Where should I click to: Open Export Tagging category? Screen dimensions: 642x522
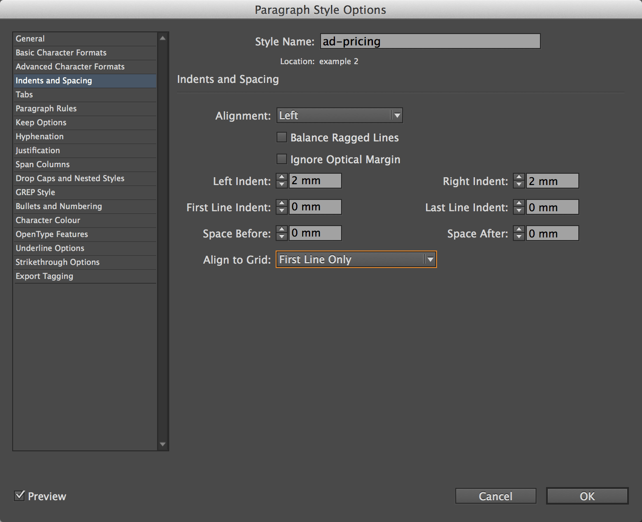(x=85, y=276)
